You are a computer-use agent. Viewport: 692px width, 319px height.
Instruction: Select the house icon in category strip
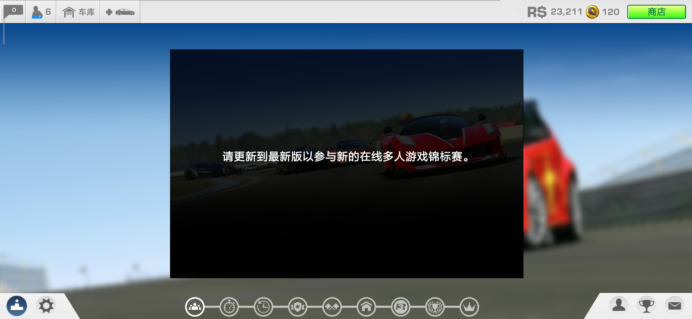tap(366, 307)
